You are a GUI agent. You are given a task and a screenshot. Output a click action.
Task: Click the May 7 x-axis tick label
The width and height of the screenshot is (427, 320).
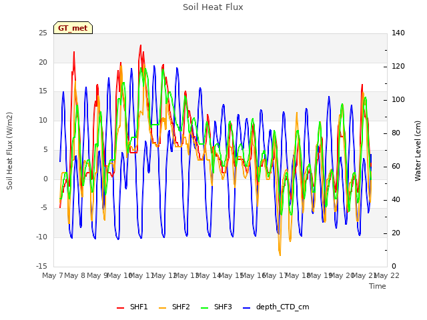pyautogui.click(x=53, y=275)
